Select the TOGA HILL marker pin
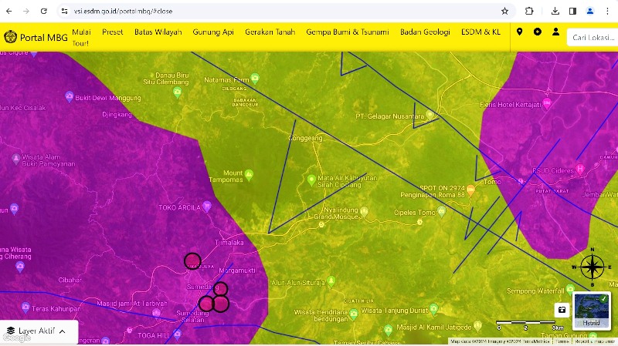This screenshot has width=618, height=346. [178, 334]
